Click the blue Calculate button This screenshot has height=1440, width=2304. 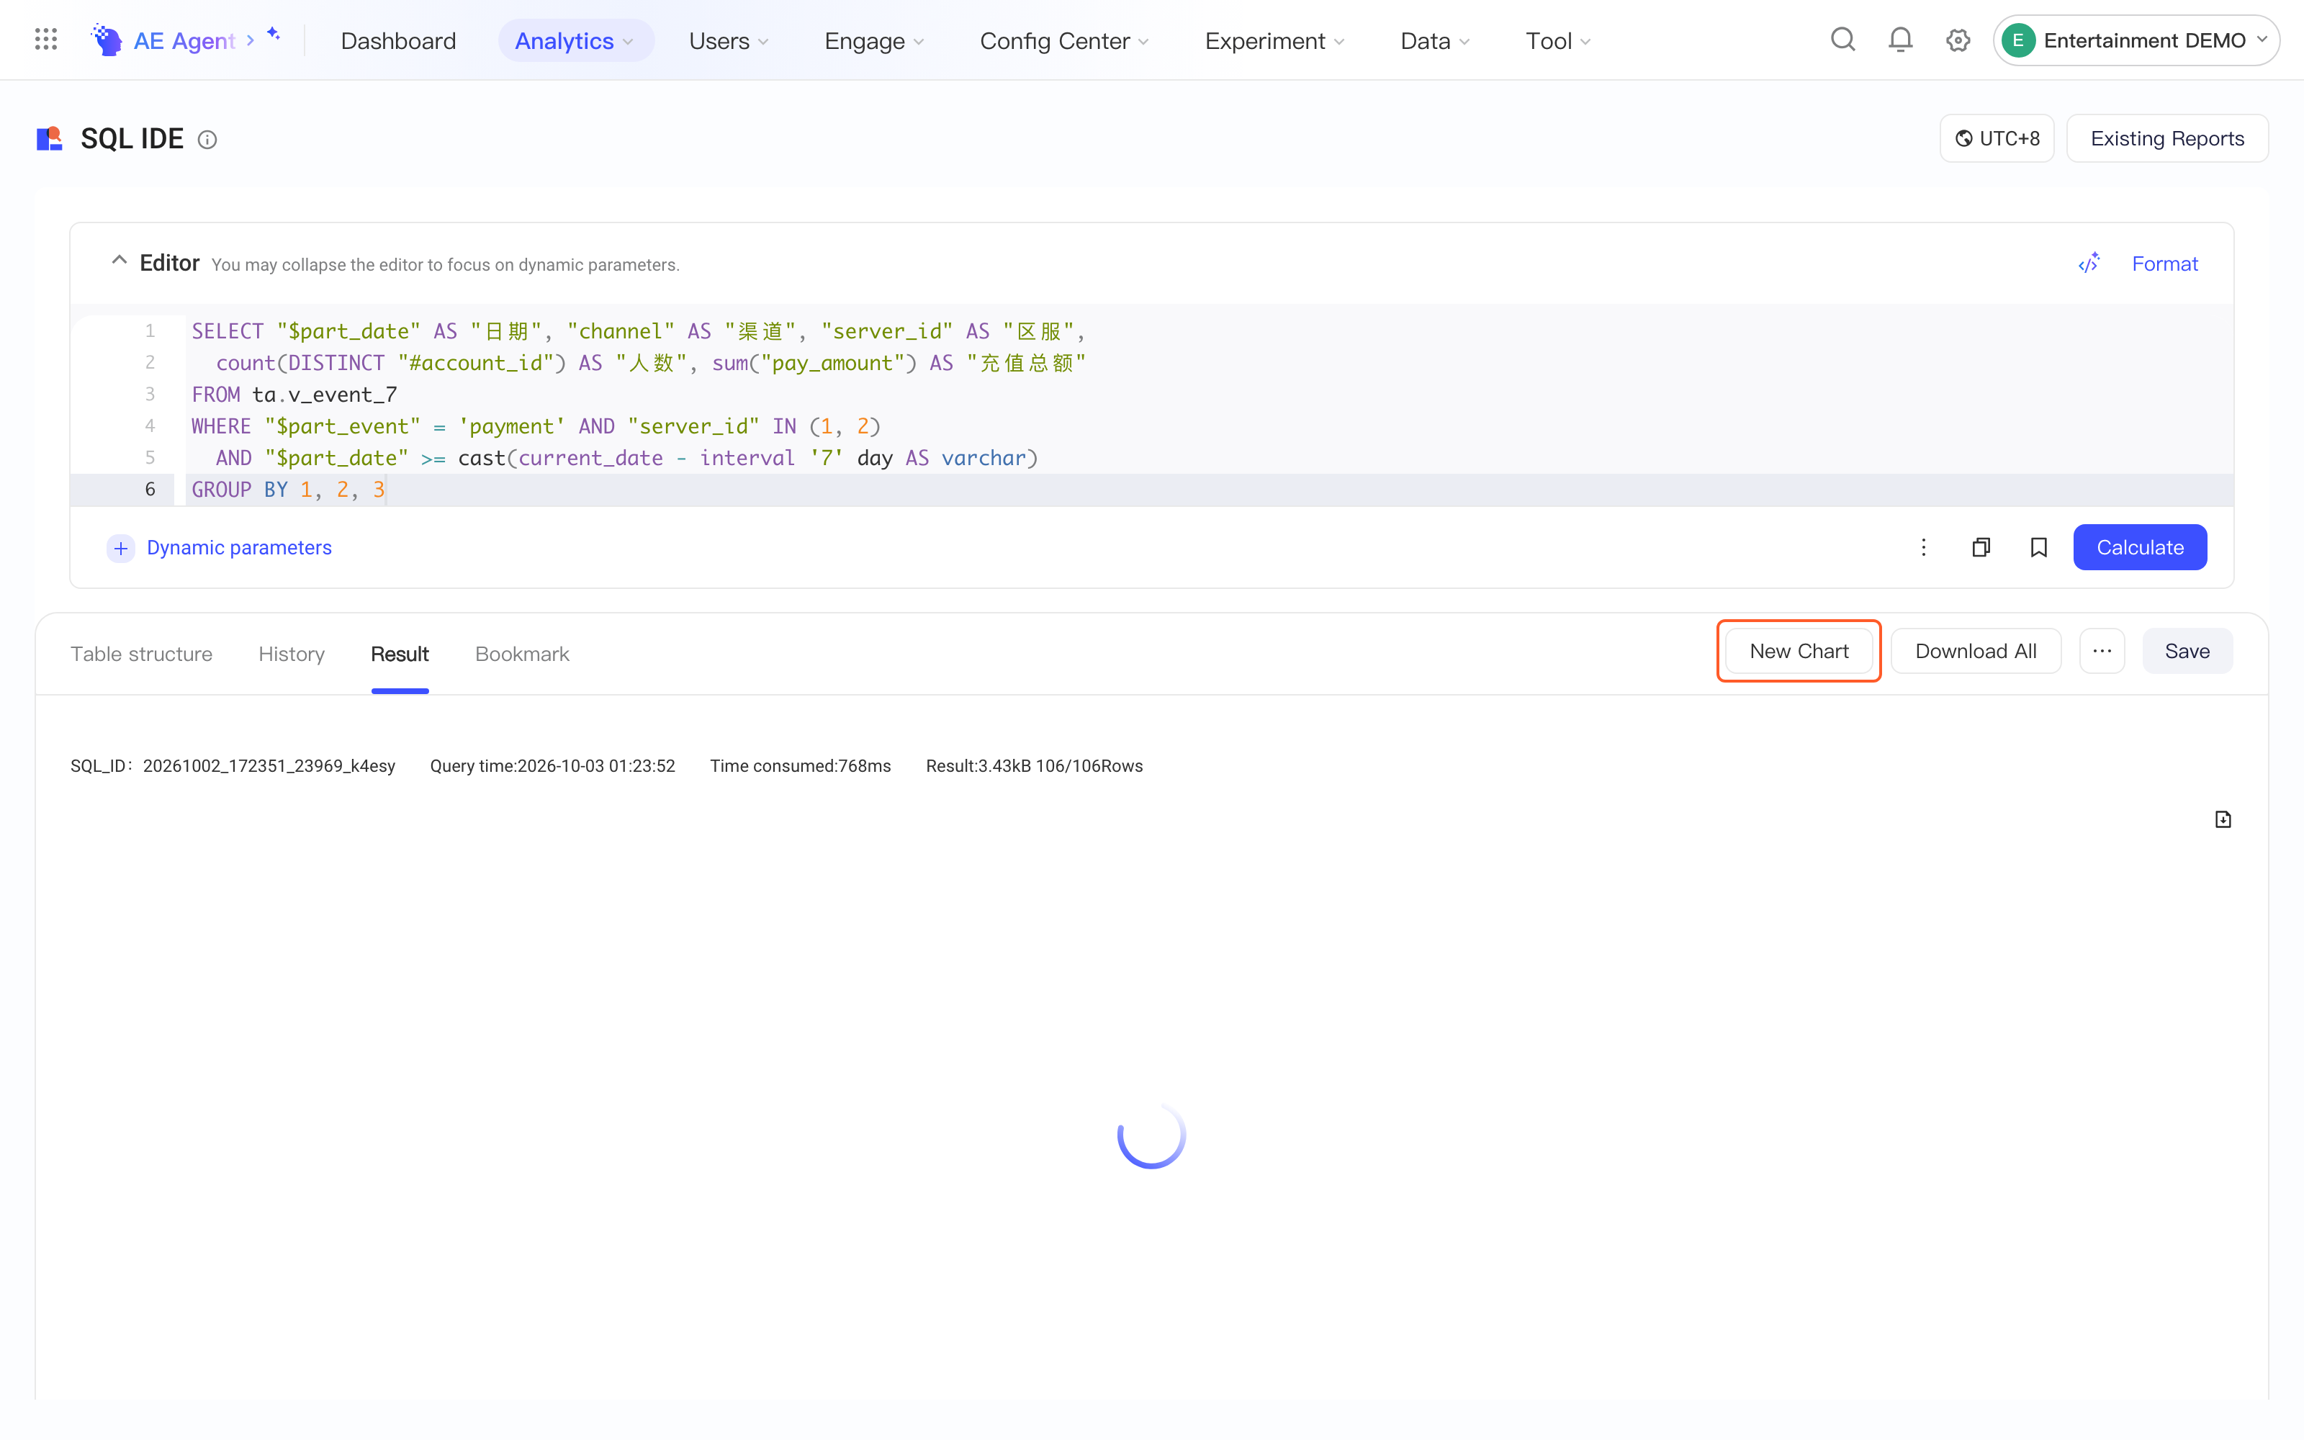pyautogui.click(x=2139, y=548)
